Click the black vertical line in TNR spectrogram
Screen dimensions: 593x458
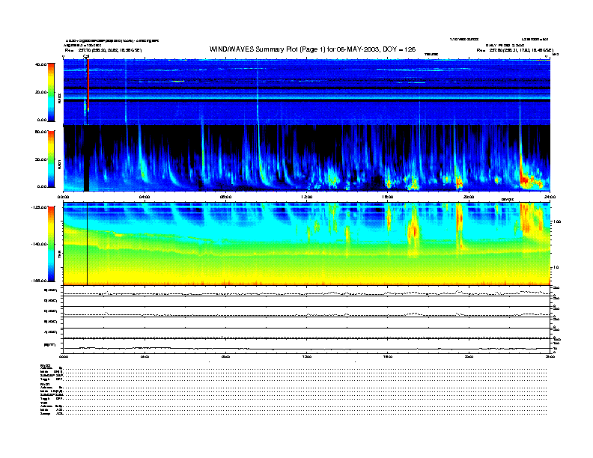pos(88,244)
